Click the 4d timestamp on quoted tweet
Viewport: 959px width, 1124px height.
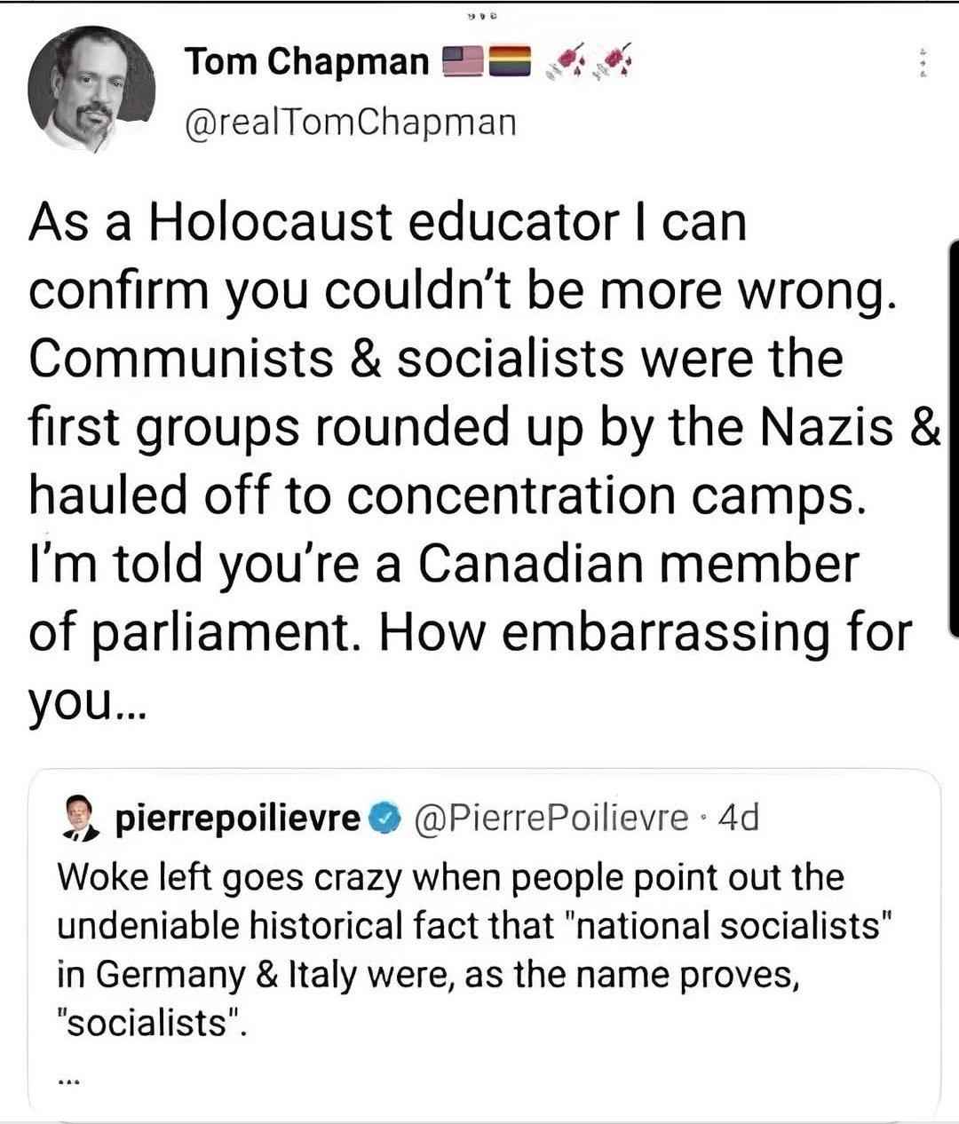point(738,818)
